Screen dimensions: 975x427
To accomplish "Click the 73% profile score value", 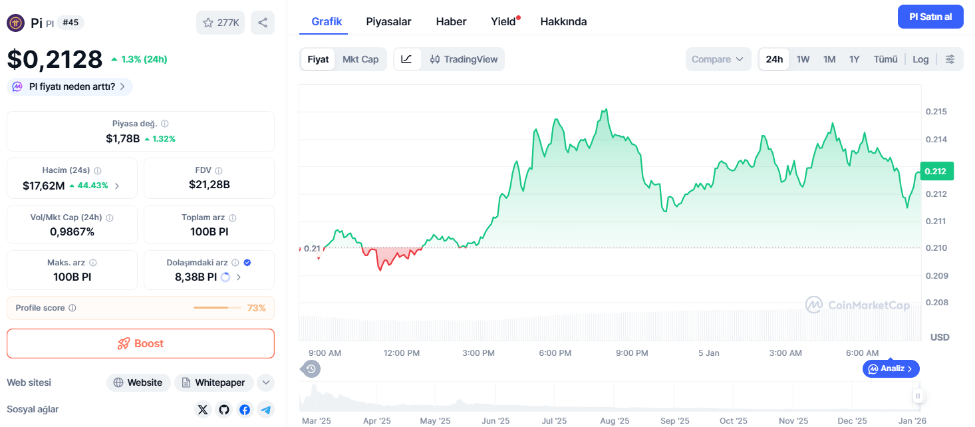I will [x=256, y=308].
